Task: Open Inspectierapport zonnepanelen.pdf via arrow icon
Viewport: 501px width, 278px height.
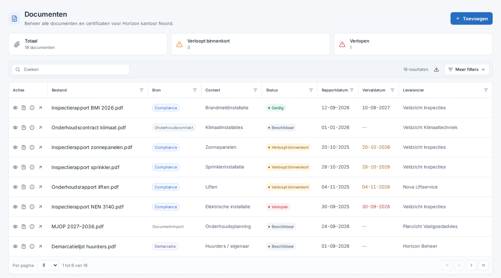Action: point(40,147)
